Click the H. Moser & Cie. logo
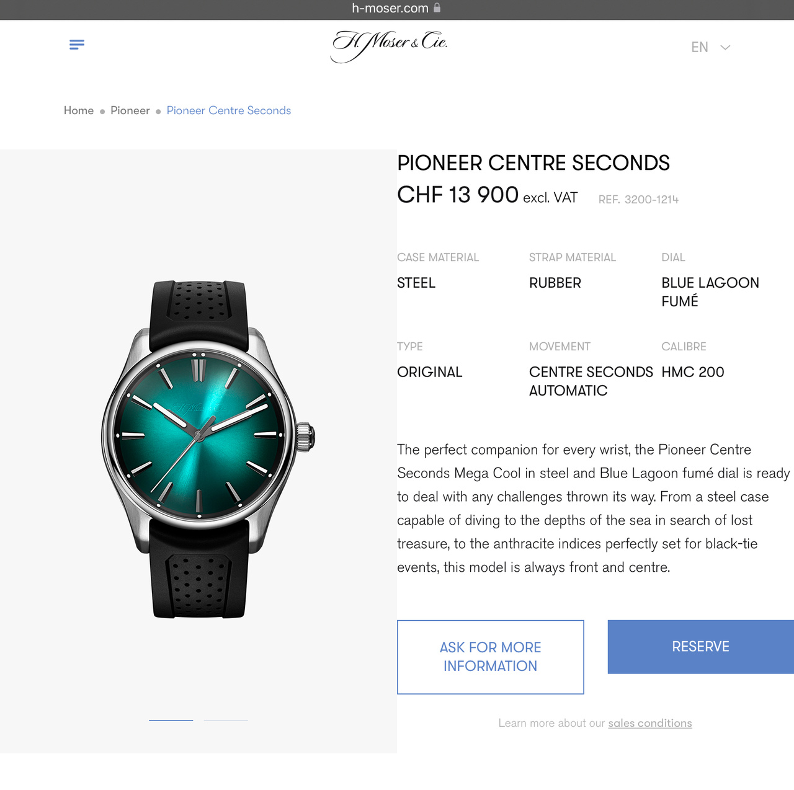The height and width of the screenshot is (790, 794). coord(389,46)
